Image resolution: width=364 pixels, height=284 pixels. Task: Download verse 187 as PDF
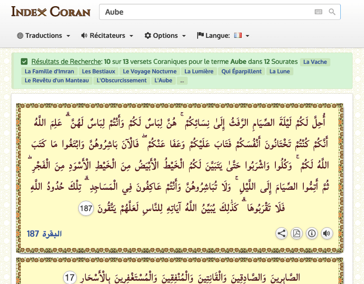click(297, 233)
